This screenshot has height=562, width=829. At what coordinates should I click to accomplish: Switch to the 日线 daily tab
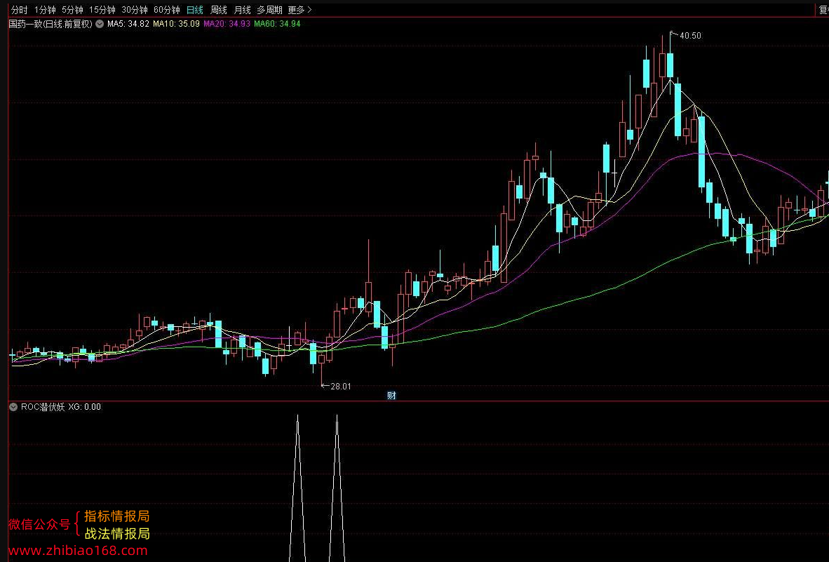[194, 10]
